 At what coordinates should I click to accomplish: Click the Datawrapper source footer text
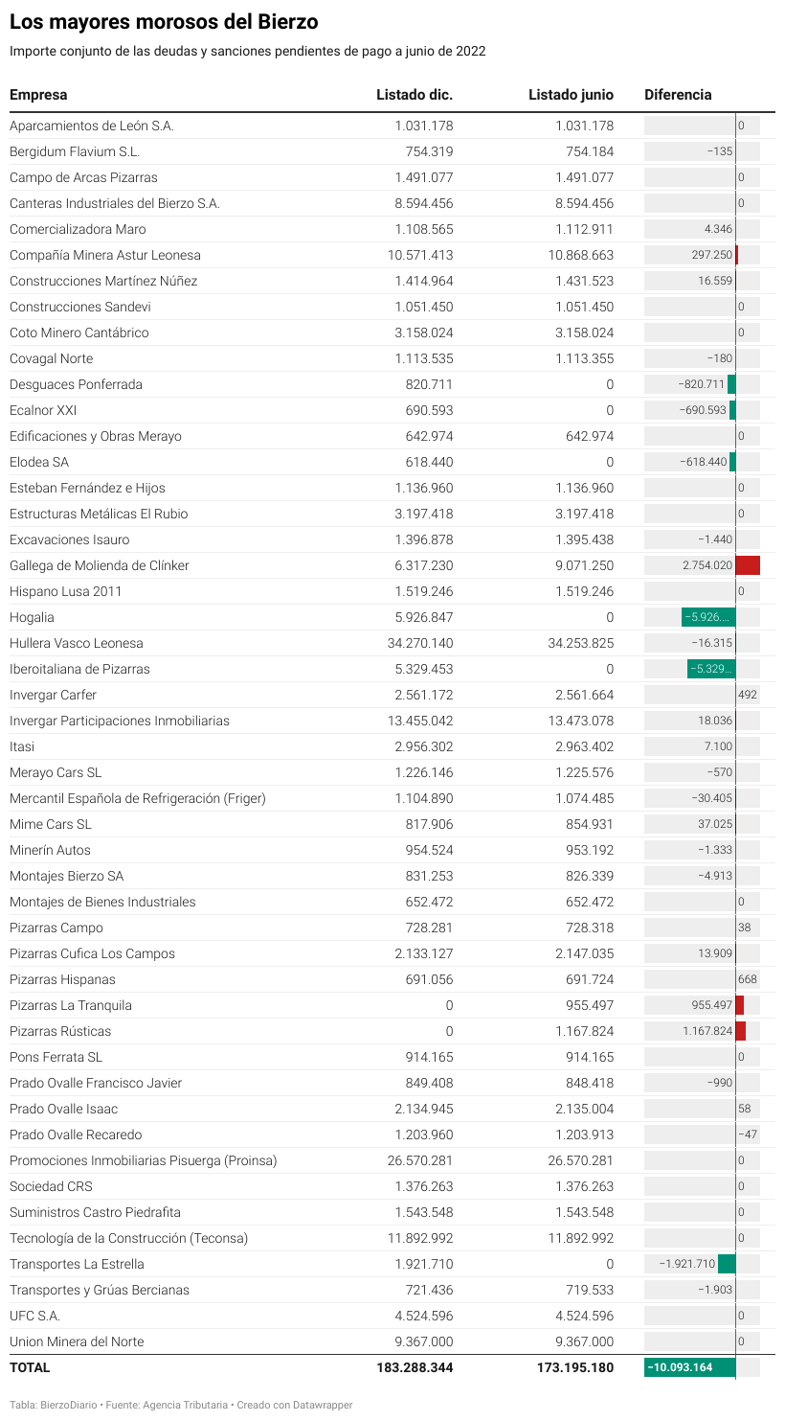click(181, 1405)
